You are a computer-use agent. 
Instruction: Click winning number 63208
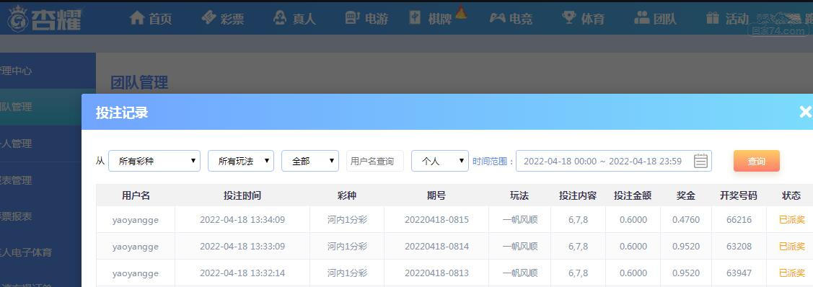739,247
